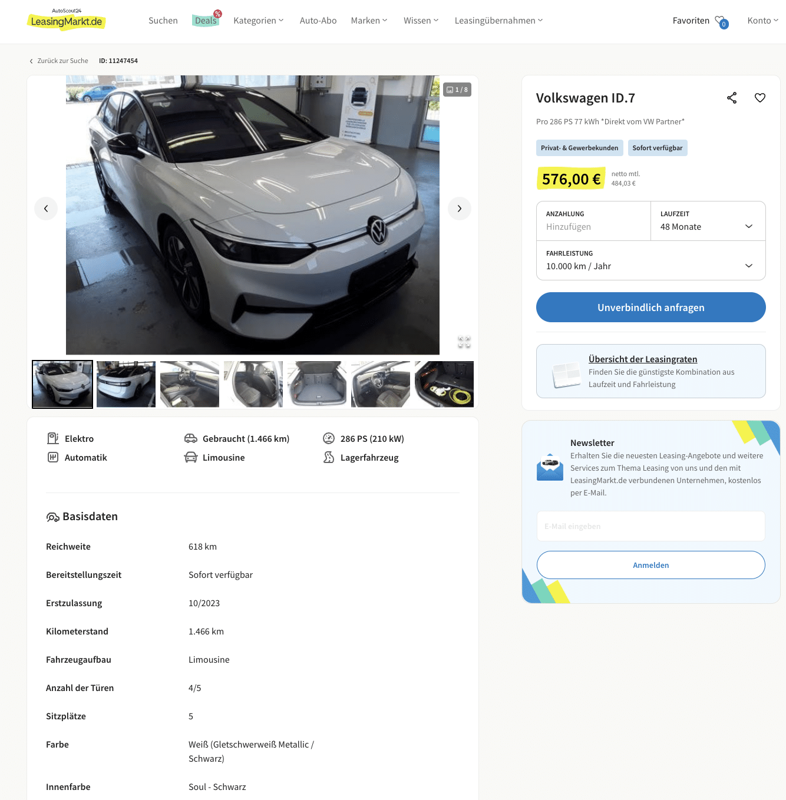This screenshot has width=786, height=800.
Task: Click the back arrow Zurück zur Suche
Action: [x=59, y=61]
